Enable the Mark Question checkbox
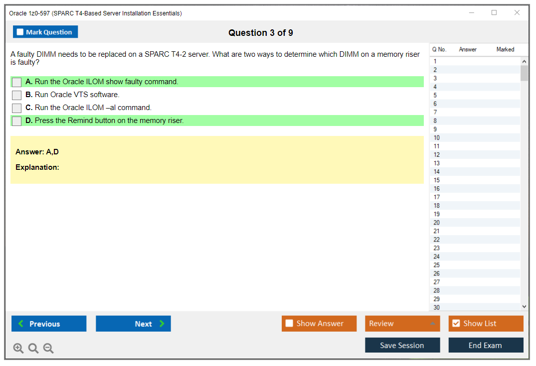 point(19,31)
